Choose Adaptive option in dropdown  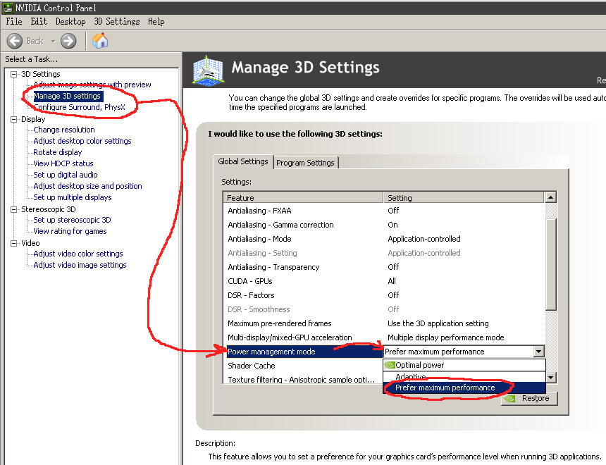pos(464,376)
